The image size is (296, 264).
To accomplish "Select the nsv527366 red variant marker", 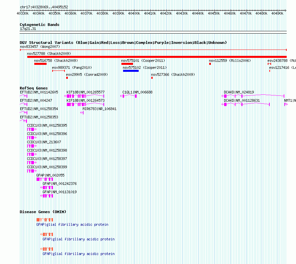I will click(152, 78).
